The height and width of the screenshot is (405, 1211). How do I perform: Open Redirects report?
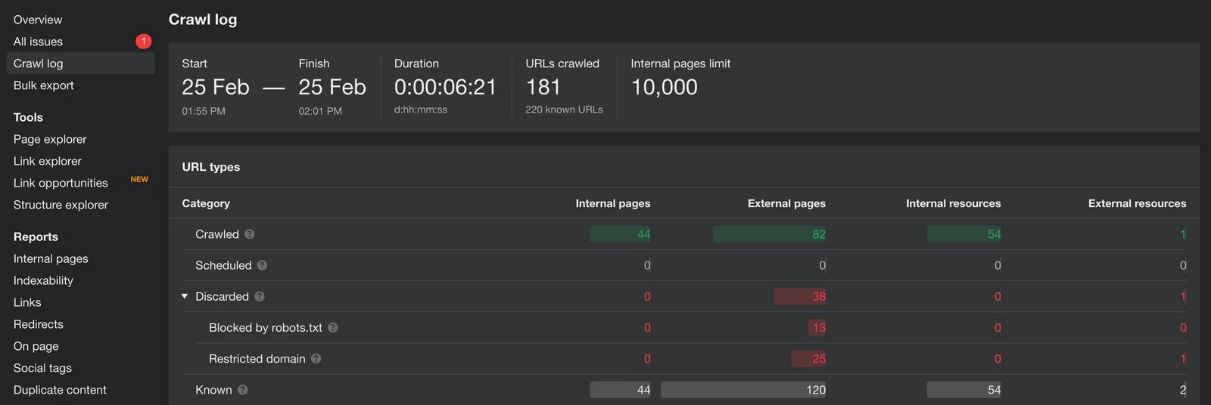click(39, 324)
